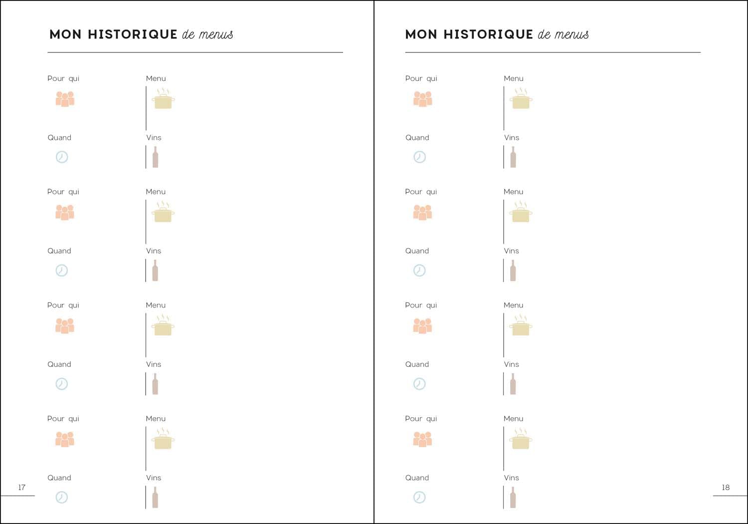748x524 pixels.
Task: Click the right page's "Mon historique de menus" title
Action: (497, 34)
